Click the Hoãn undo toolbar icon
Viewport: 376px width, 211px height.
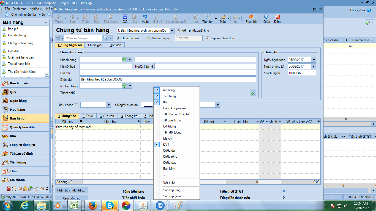pyautogui.click(x=145, y=17)
